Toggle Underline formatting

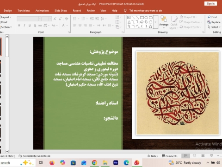pyautogui.click(x=30, y=26)
